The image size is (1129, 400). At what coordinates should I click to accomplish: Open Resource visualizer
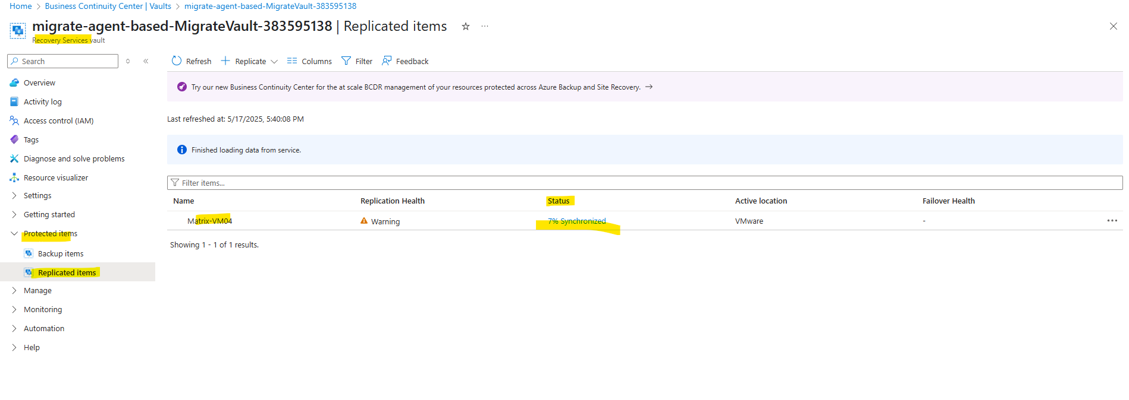[x=56, y=178]
